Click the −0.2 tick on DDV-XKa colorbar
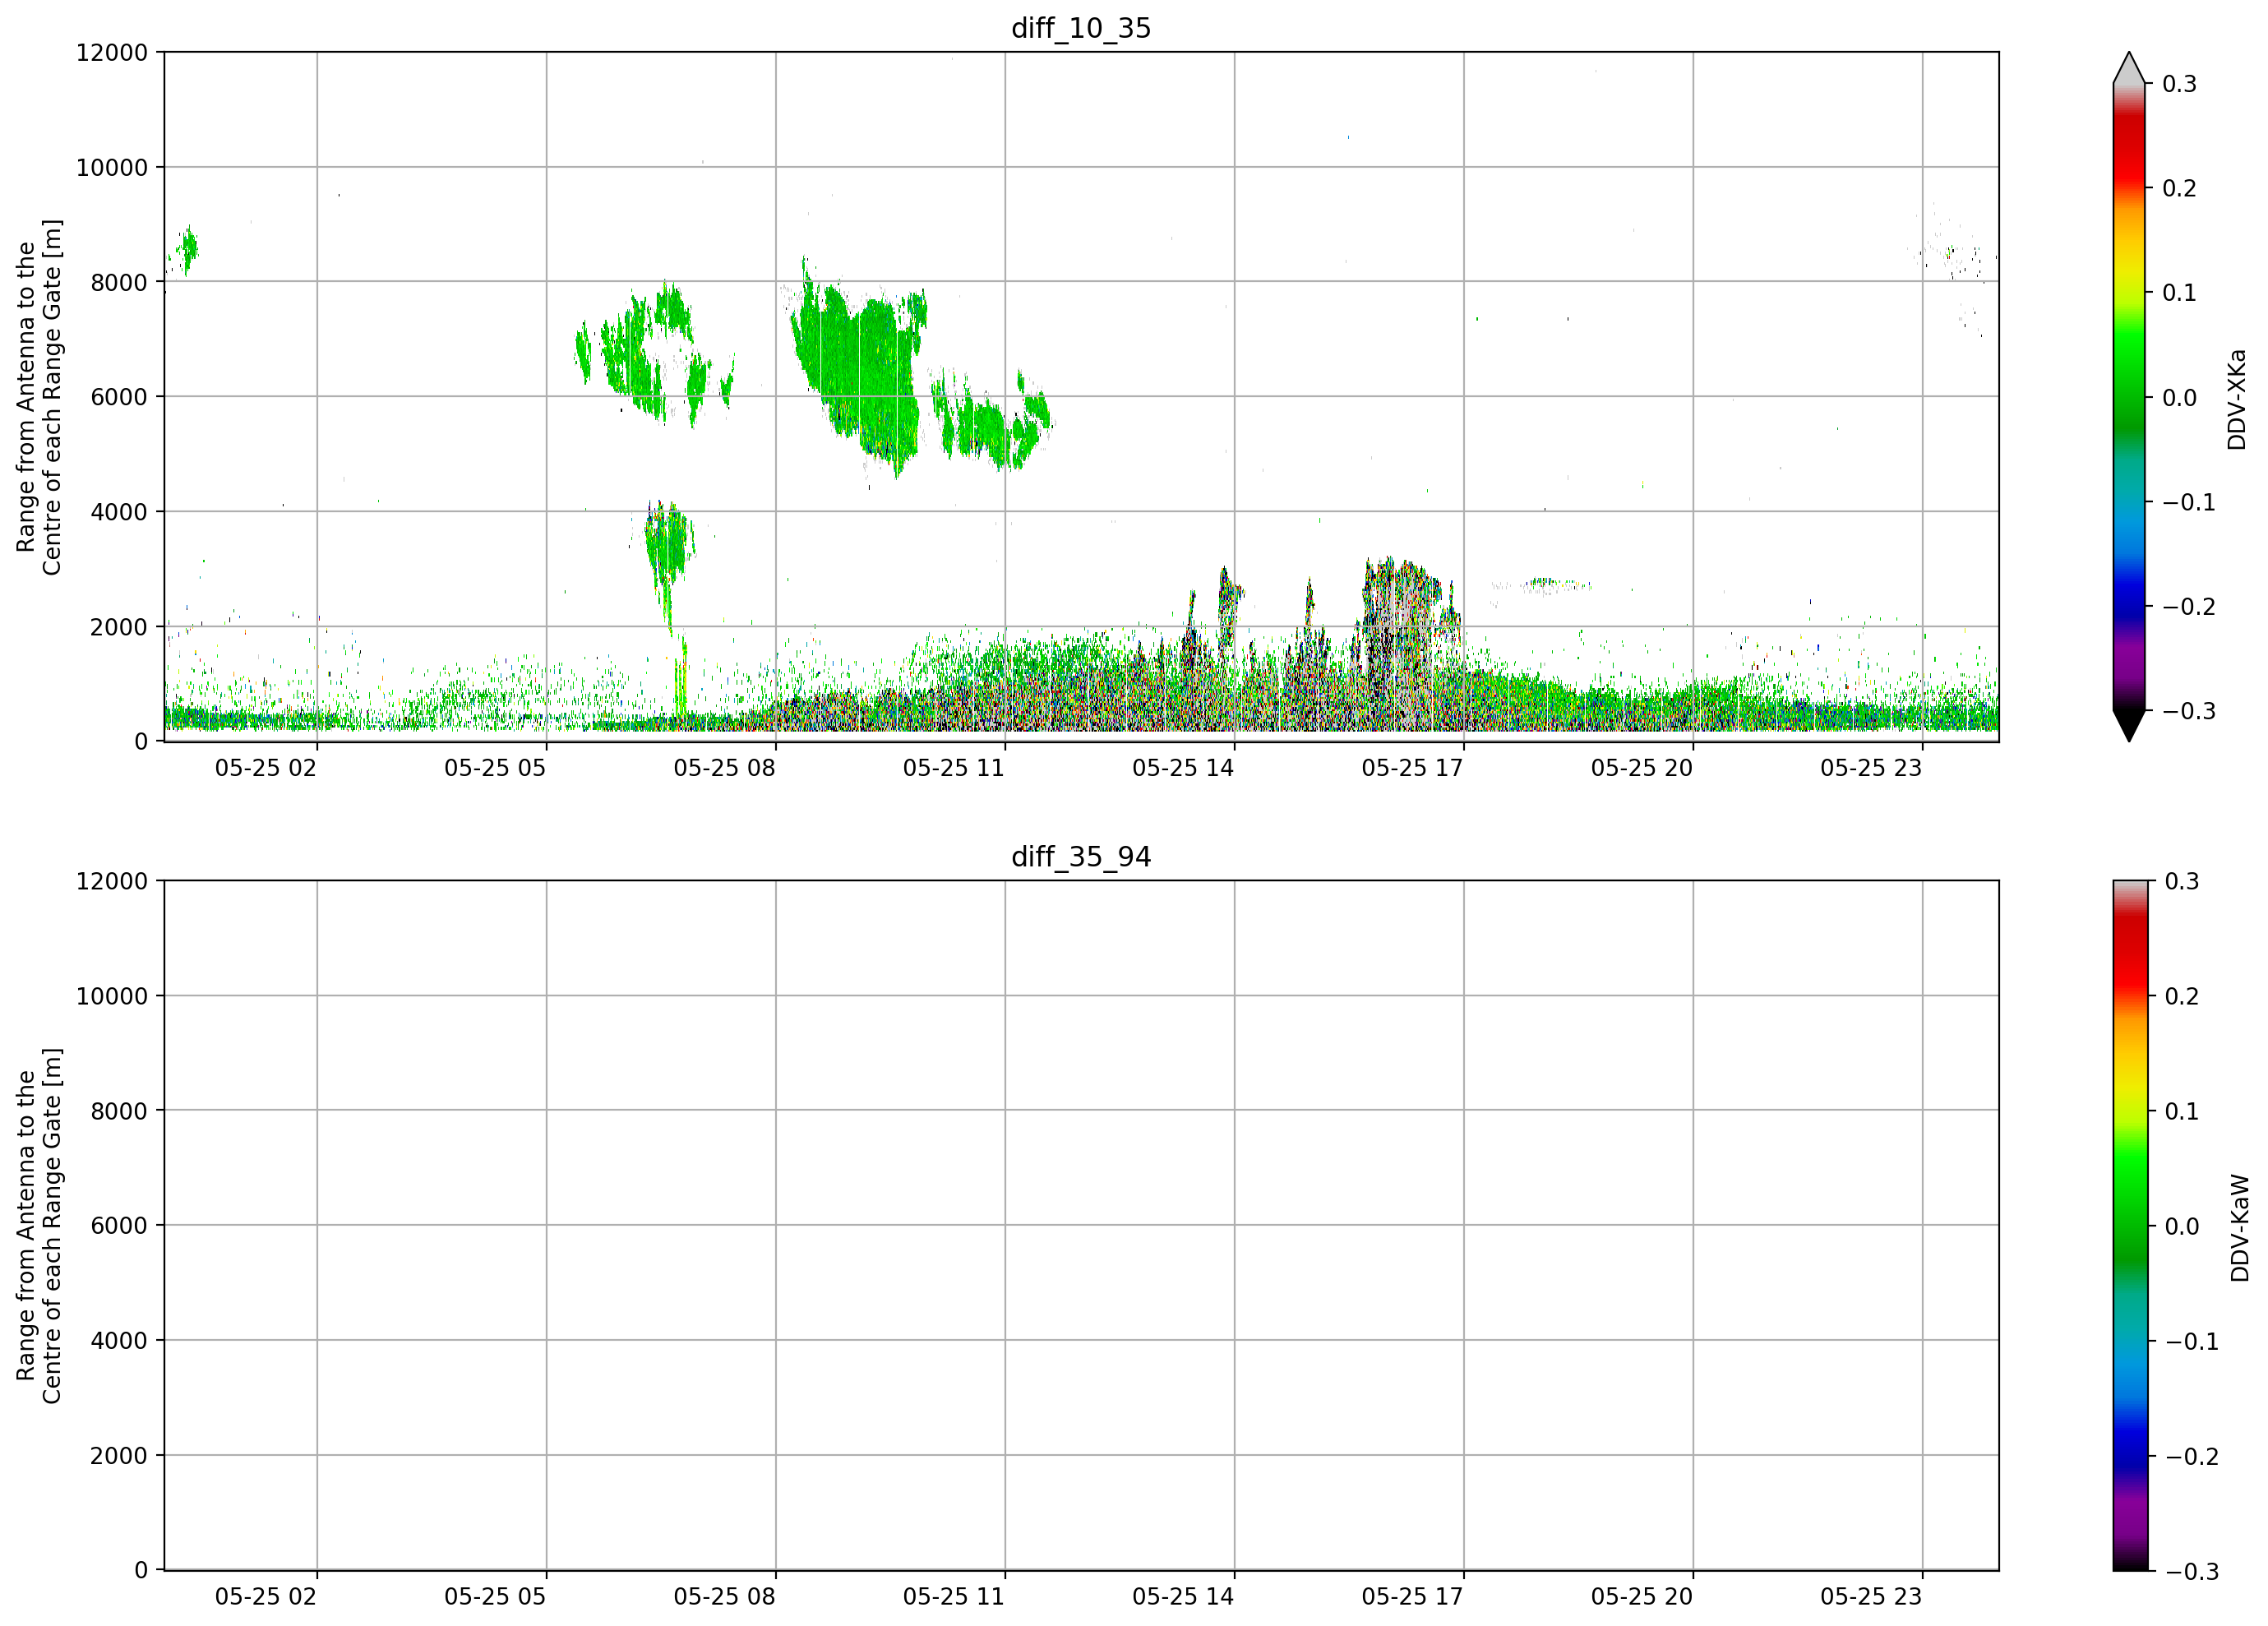Screen dimensions: 2268x1626 [x=2190, y=607]
